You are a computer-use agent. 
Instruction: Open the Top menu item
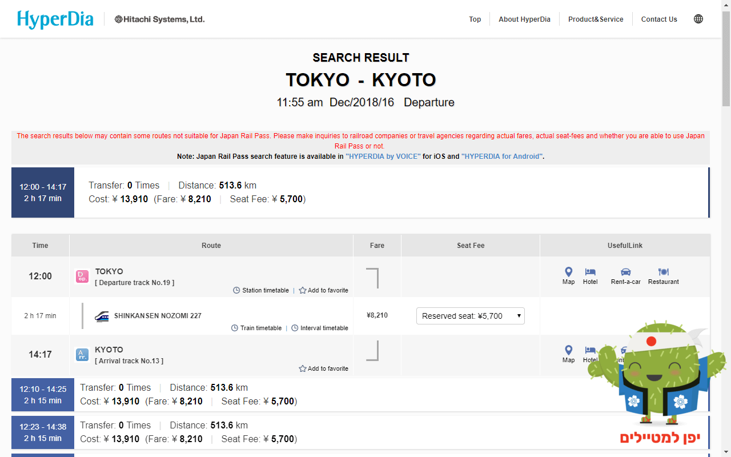click(x=475, y=19)
